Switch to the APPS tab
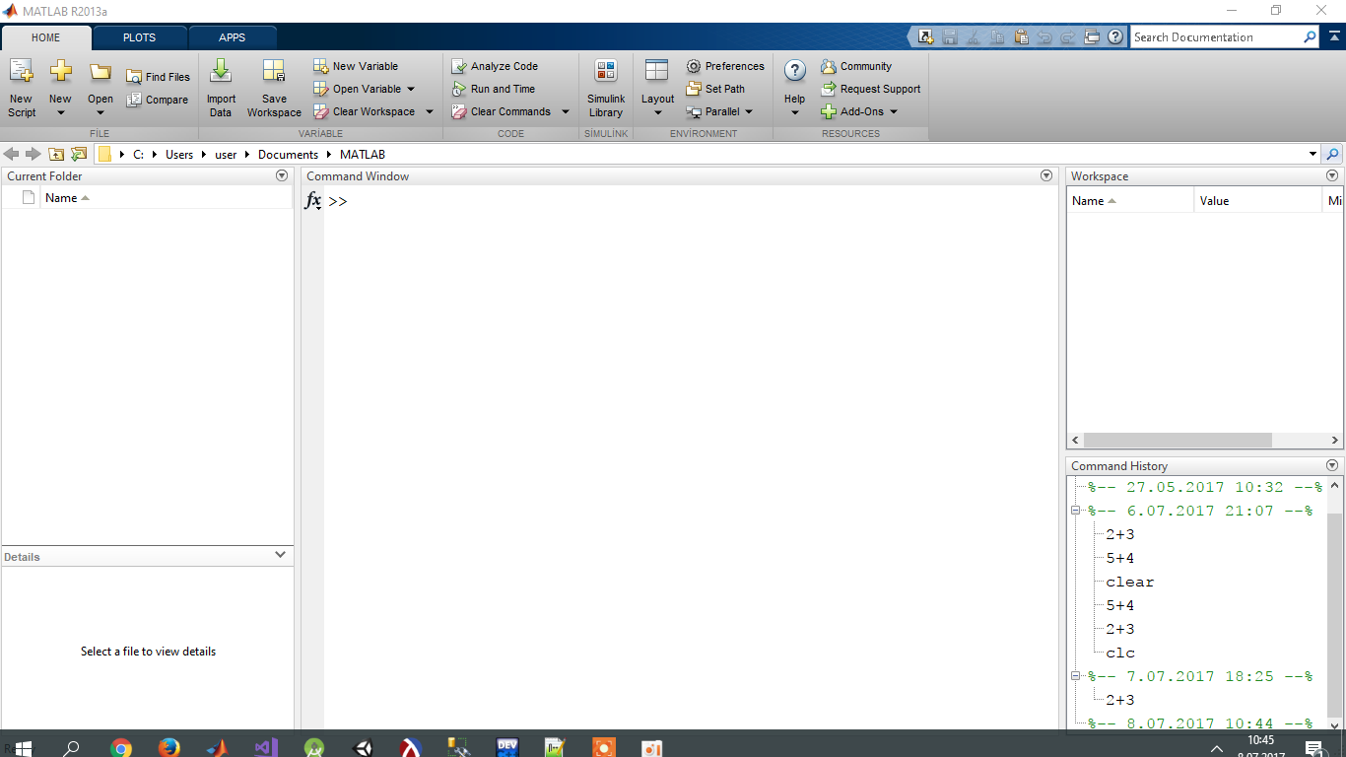 pos(233,37)
